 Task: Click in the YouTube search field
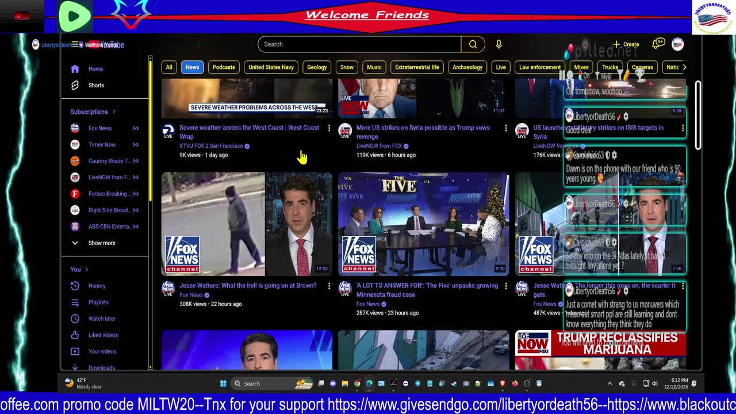[359, 44]
